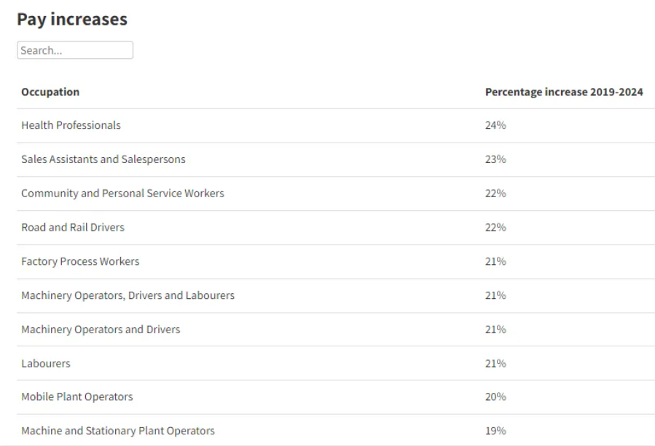Select the Health Professionals row

[71, 125]
